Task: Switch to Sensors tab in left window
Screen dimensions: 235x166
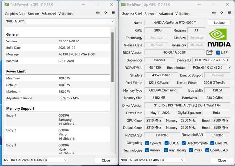Action: tap(34, 14)
